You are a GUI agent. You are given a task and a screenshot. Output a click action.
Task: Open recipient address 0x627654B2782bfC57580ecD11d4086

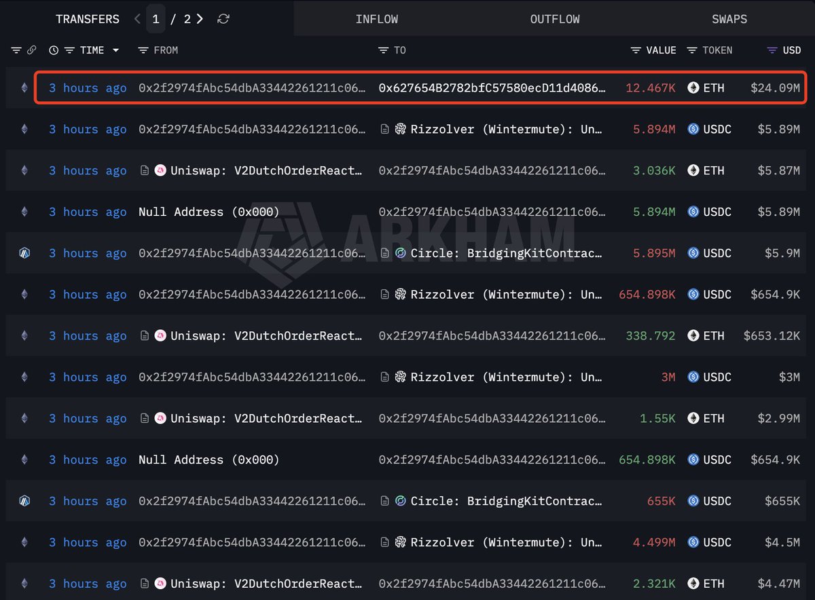click(492, 88)
